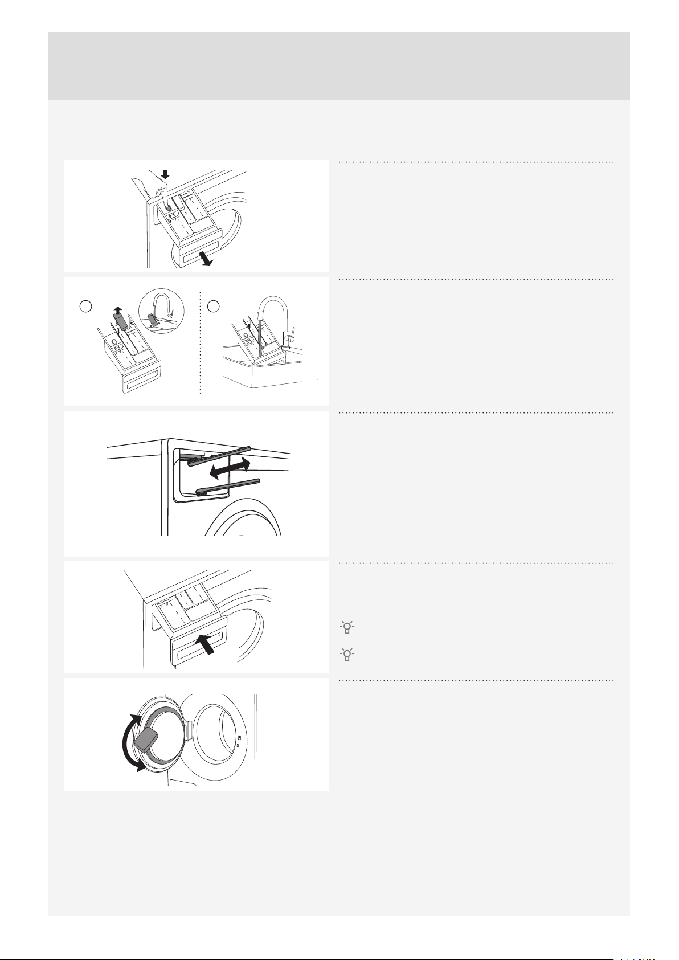The height and width of the screenshot is (960, 679).
Task: Select the siphon removal illustration
Action: 132,341
